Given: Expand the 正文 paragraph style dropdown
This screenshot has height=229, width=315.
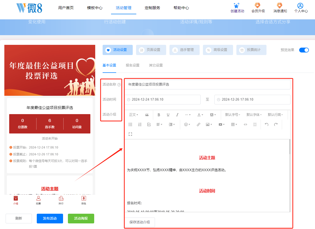Looking at the screenshot, I should click(x=134, y=115).
